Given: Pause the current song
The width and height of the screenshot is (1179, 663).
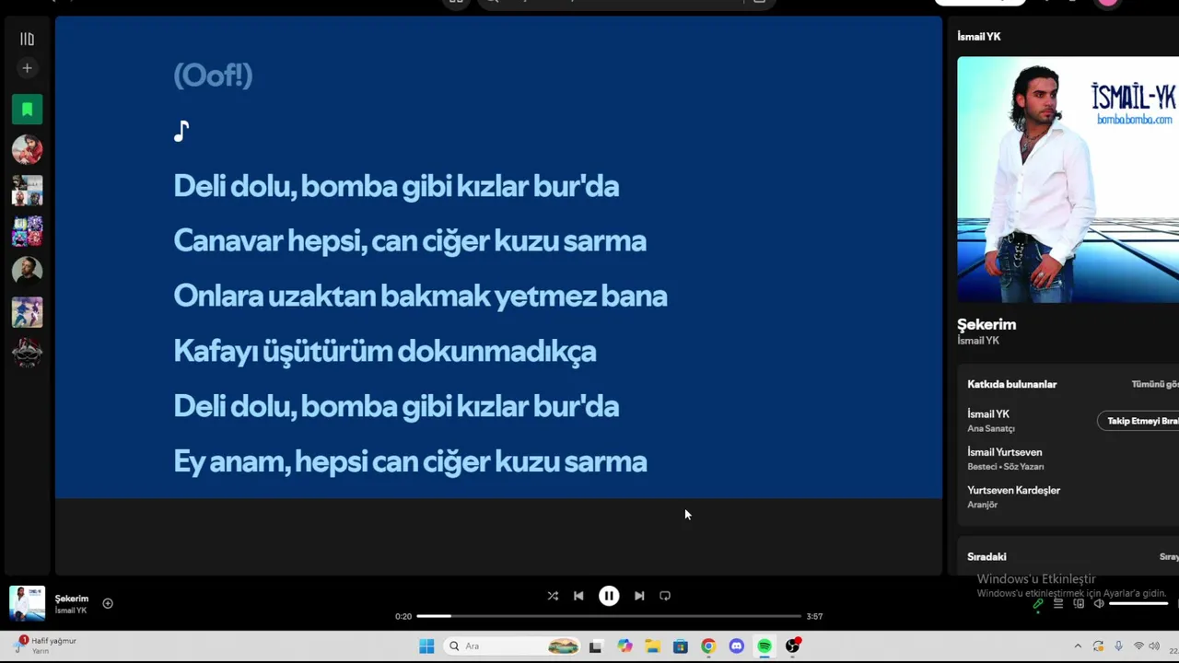Looking at the screenshot, I should click(609, 596).
